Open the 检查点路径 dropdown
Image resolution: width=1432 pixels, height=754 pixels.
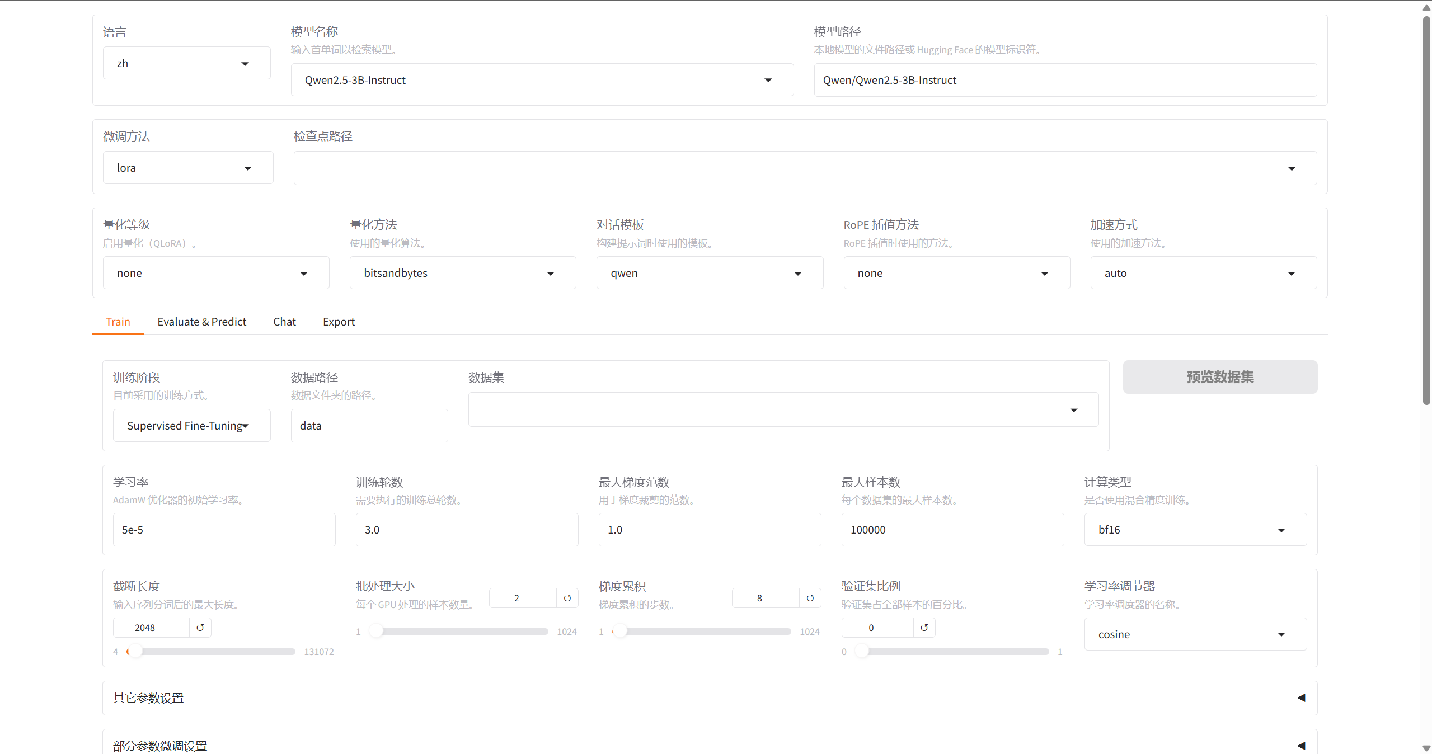805,168
